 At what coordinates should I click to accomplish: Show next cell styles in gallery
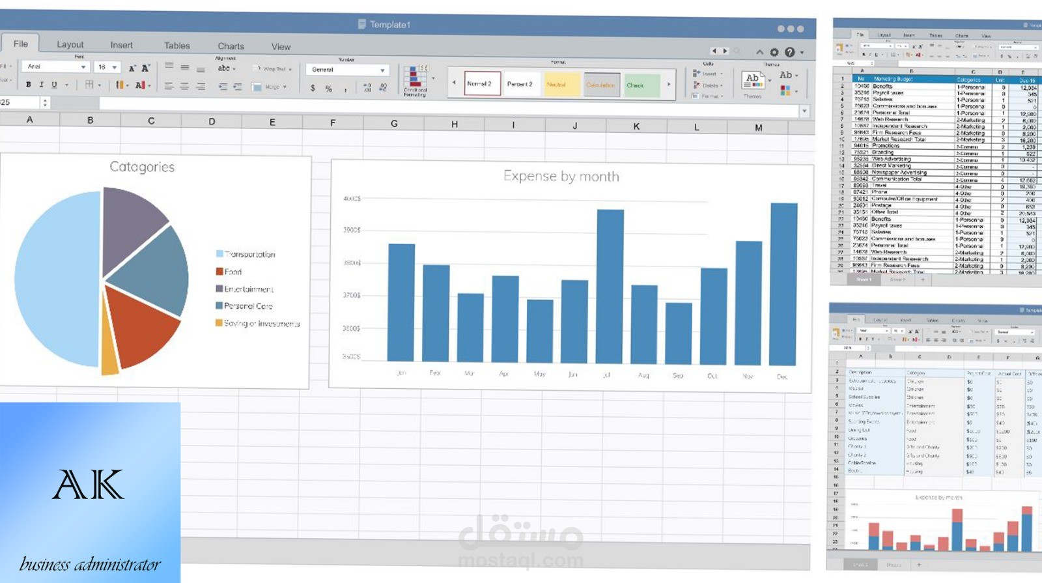click(669, 84)
